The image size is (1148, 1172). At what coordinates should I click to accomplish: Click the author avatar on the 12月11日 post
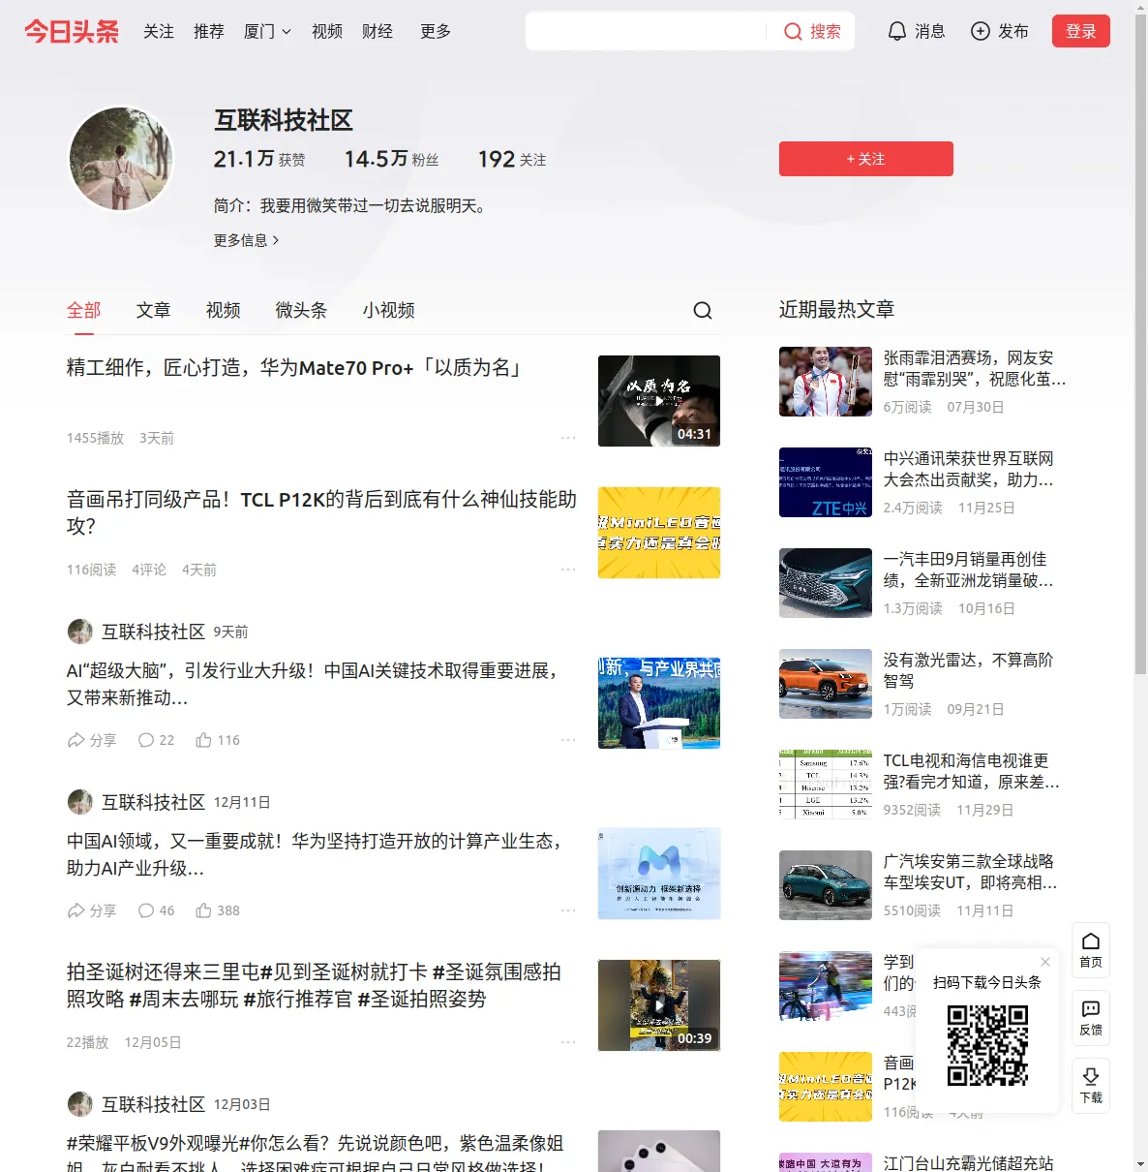click(x=80, y=802)
